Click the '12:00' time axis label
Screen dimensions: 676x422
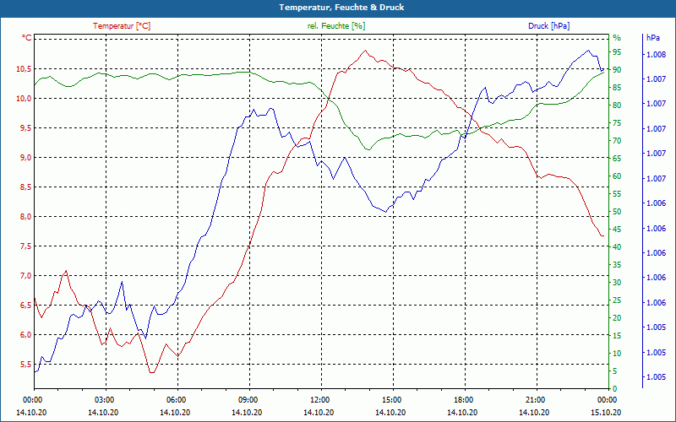coord(320,400)
